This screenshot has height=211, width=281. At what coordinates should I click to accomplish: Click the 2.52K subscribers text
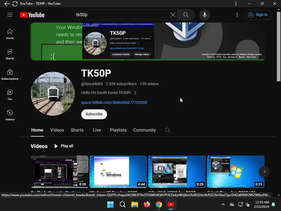[121, 84]
